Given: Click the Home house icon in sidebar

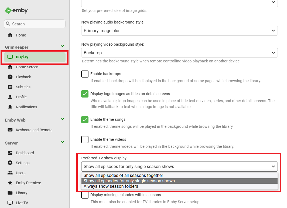Looking at the screenshot, I should pos(10,35).
